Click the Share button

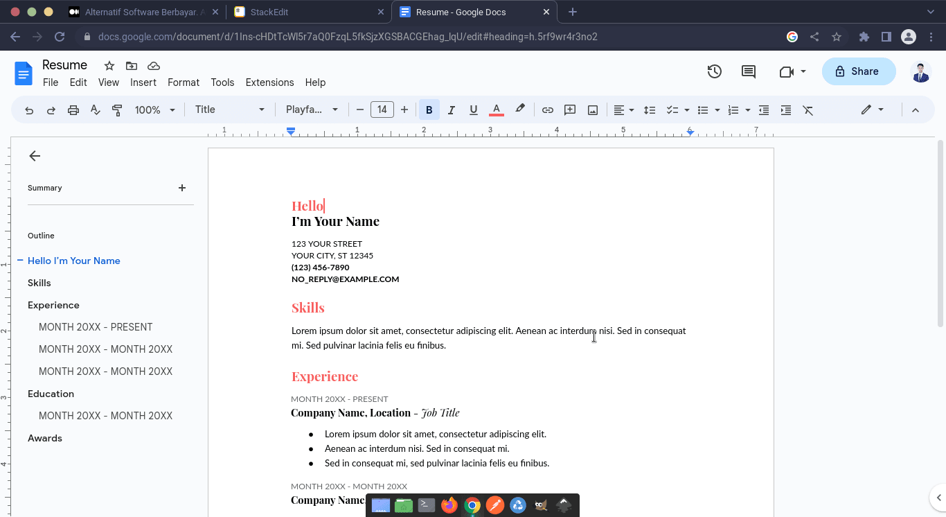tap(859, 71)
